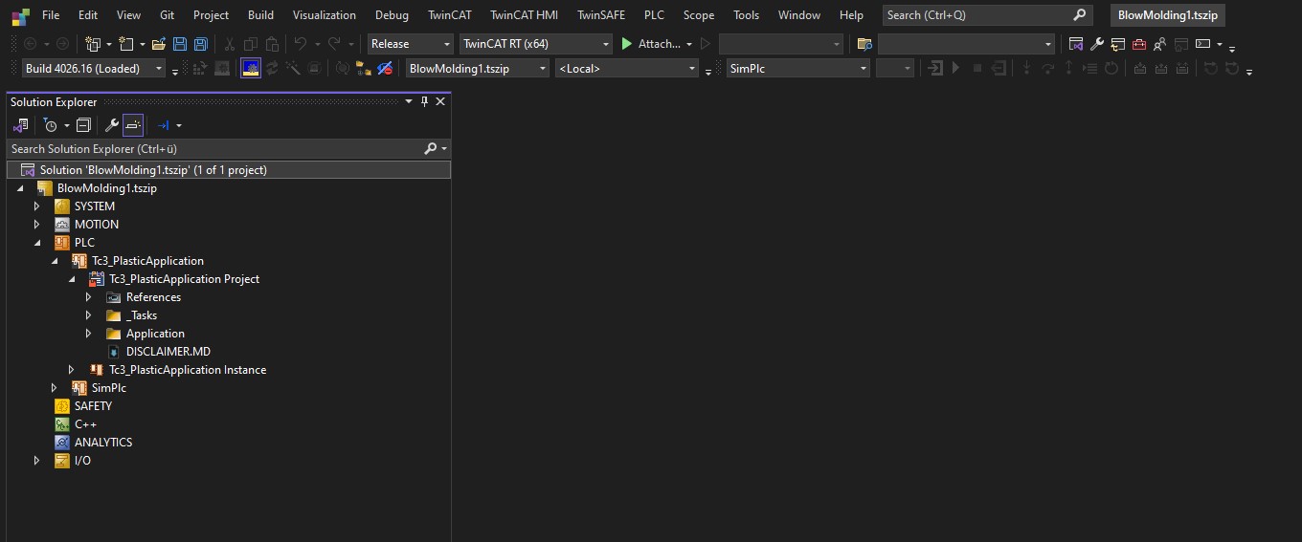Select DISCLAIMER.MD file in tree
The width and height of the screenshot is (1302, 542).
tap(168, 352)
